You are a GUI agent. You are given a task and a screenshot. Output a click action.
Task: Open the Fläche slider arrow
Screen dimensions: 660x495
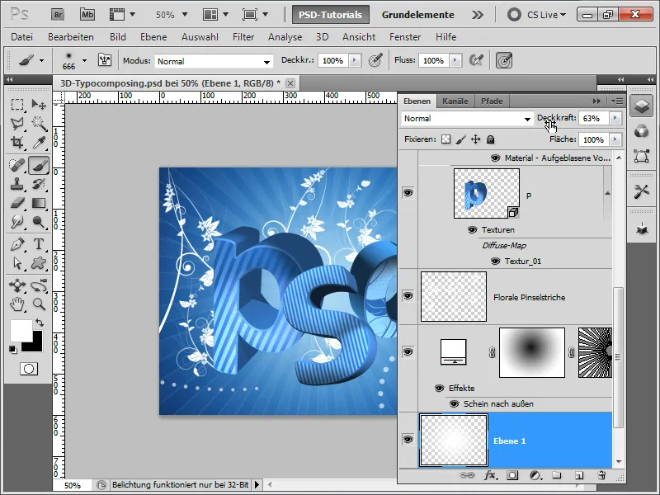615,139
